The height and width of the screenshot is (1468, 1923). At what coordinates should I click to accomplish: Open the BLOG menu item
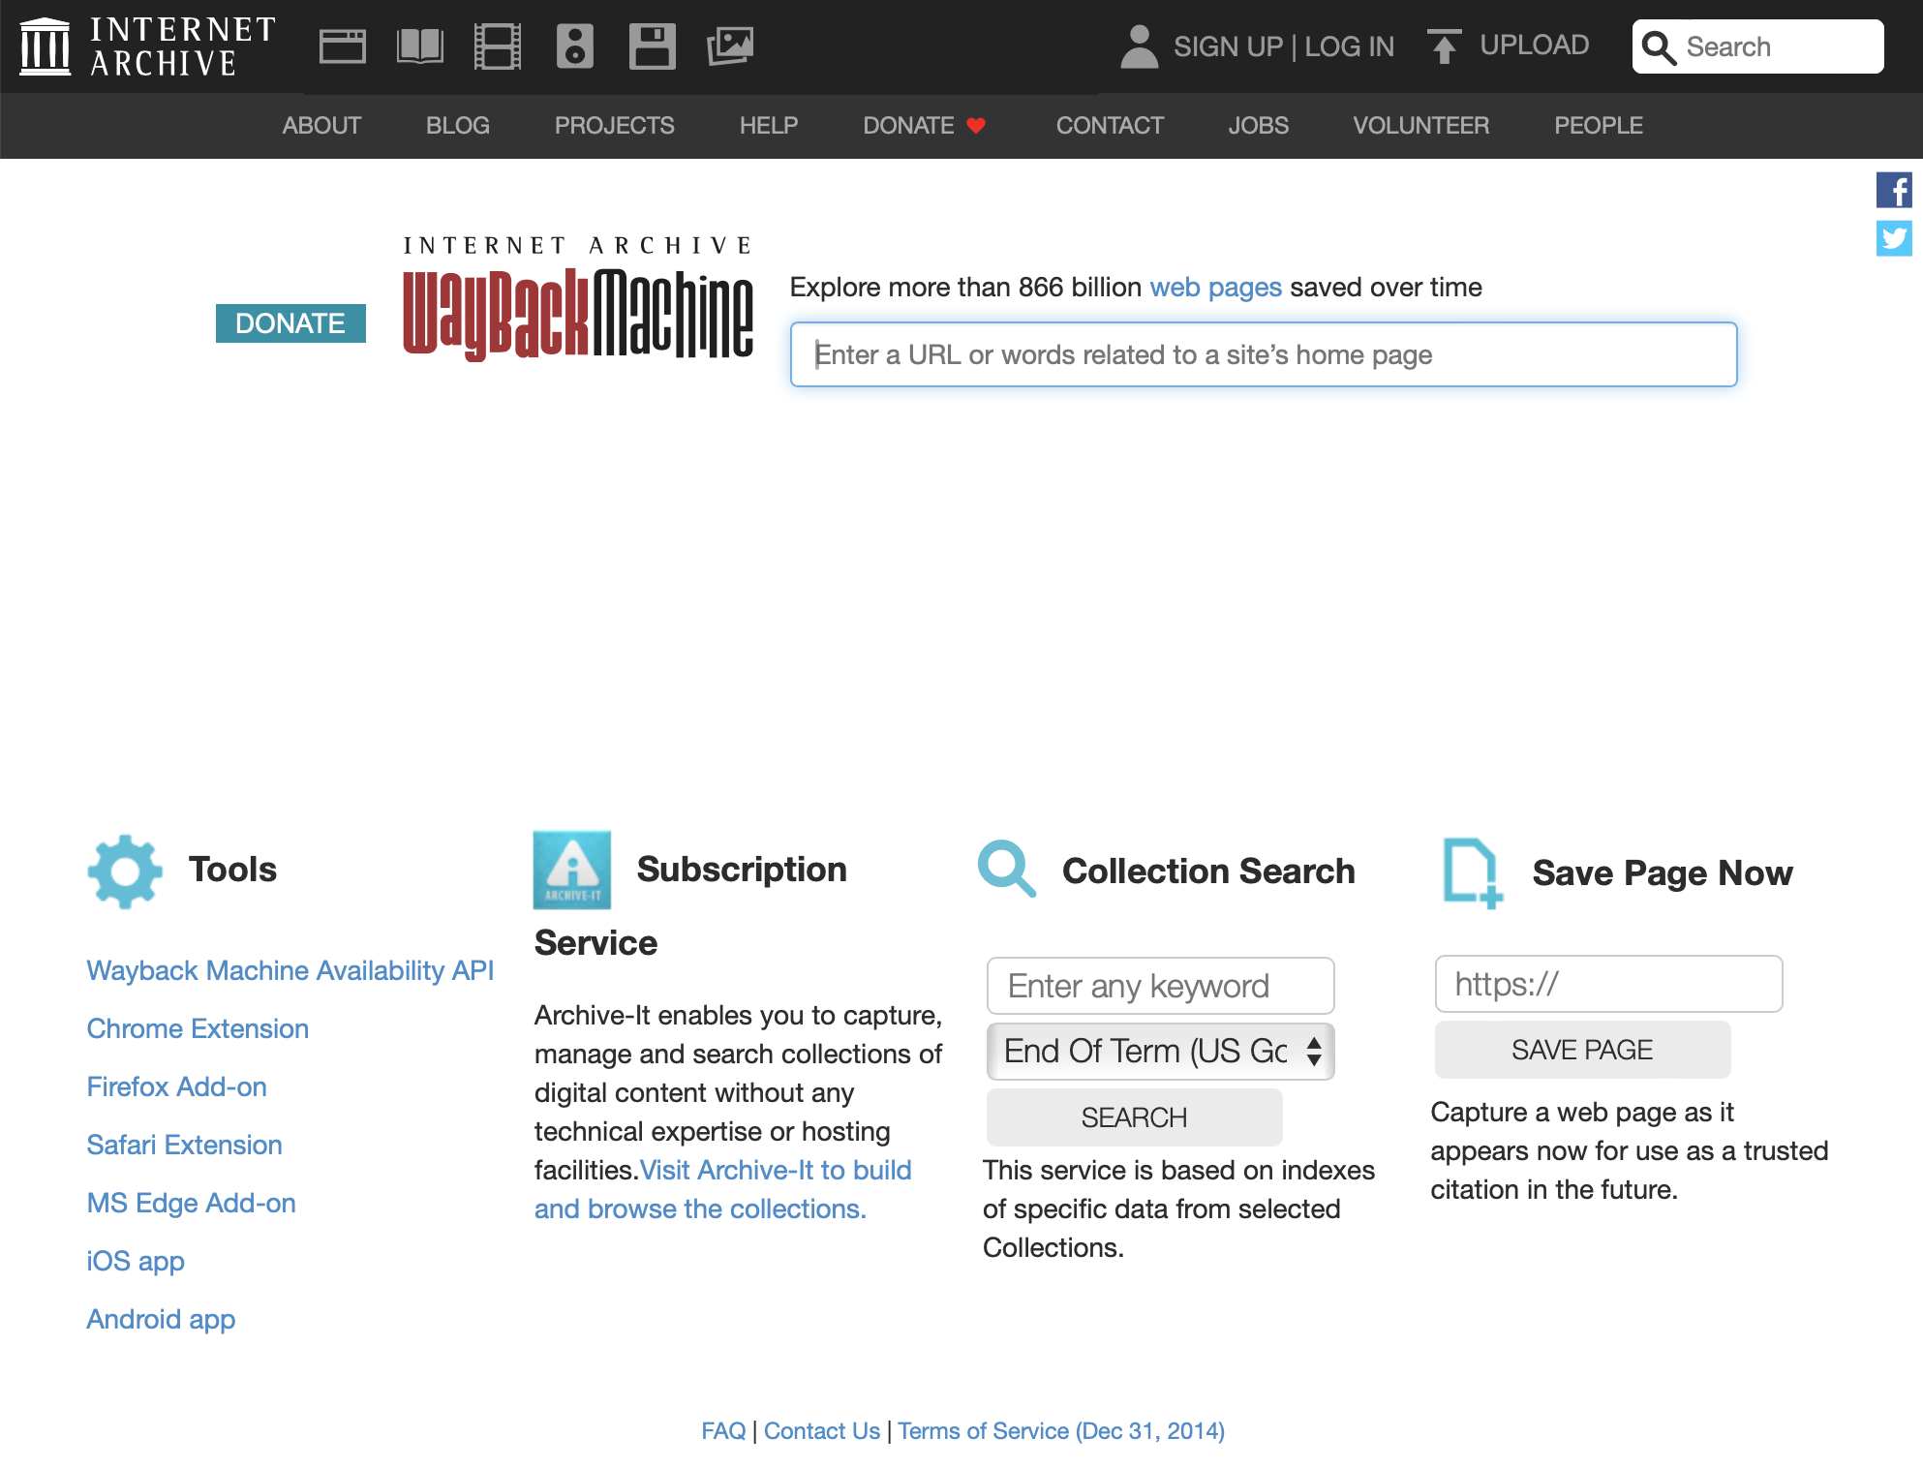point(456,125)
